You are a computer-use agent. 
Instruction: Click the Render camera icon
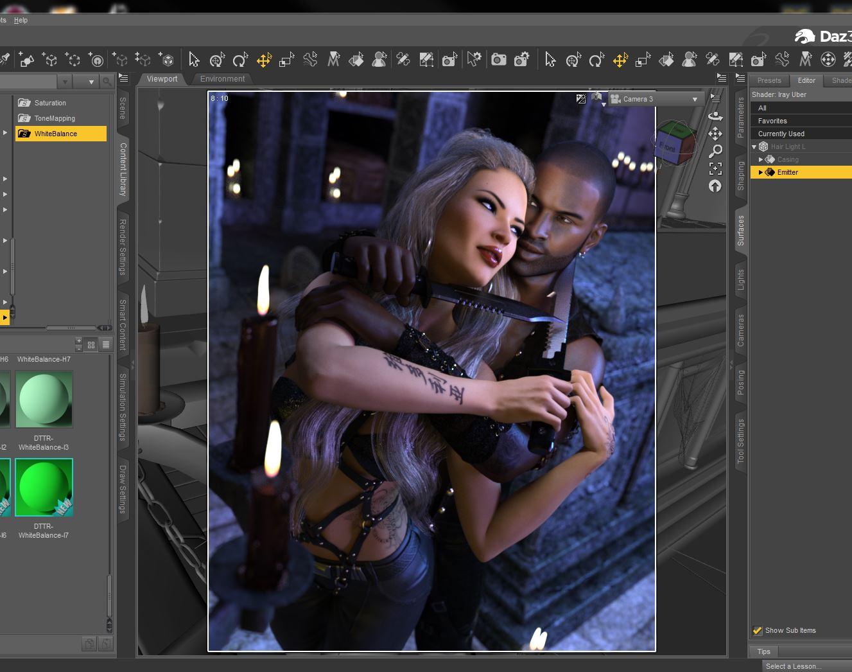(499, 60)
